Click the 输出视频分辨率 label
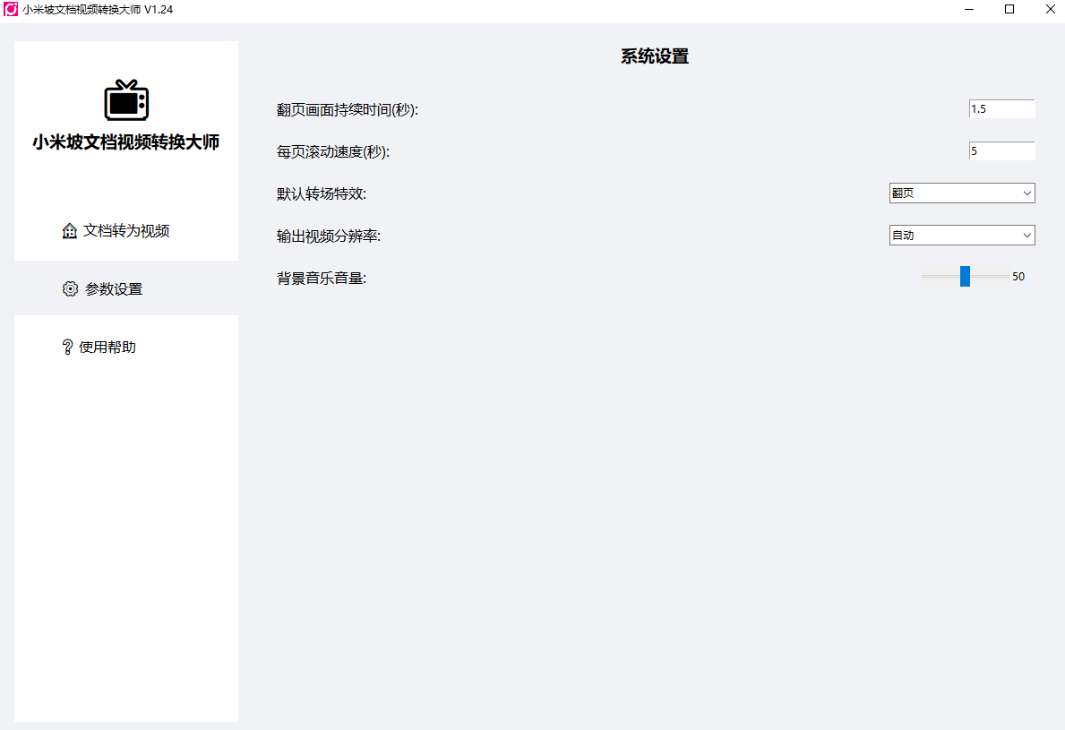This screenshot has height=730, width=1065. pos(329,236)
